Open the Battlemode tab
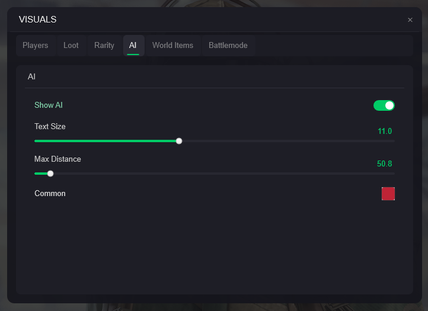This screenshot has width=428, height=311. tap(228, 46)
